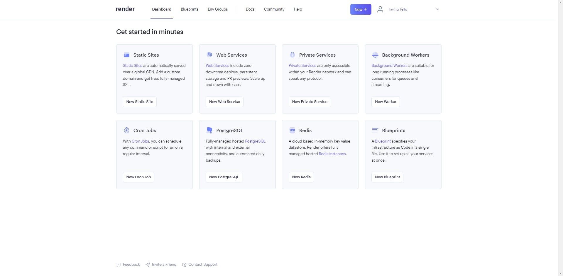
Task: Create a New Private Service
Action: 310,102
